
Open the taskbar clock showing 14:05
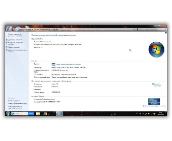point(161,114)
